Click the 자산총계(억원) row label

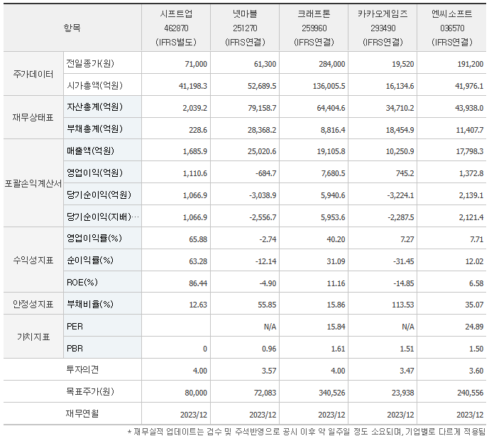pos(94,107)
